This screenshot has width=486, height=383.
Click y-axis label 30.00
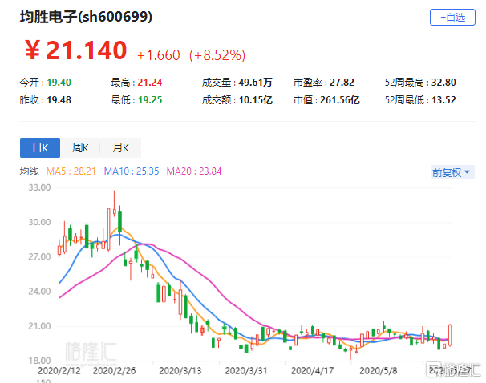[39, 222]
